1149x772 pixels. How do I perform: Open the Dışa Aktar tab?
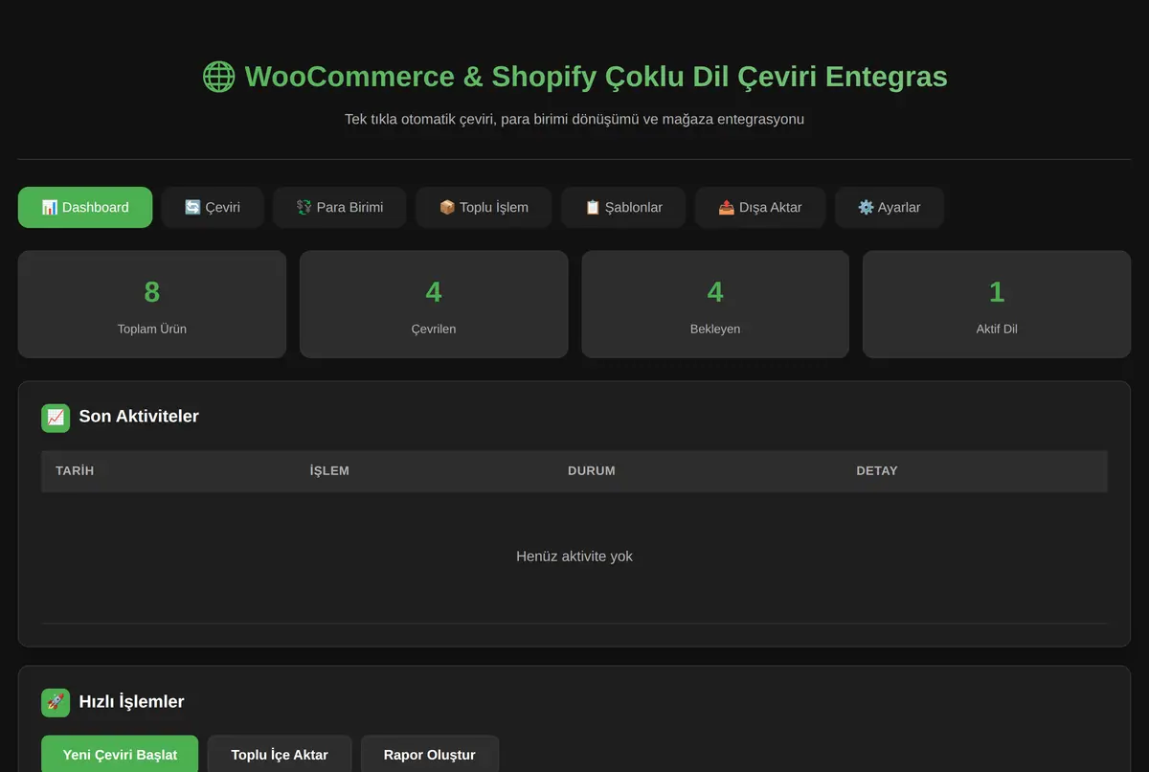[760, 207]
